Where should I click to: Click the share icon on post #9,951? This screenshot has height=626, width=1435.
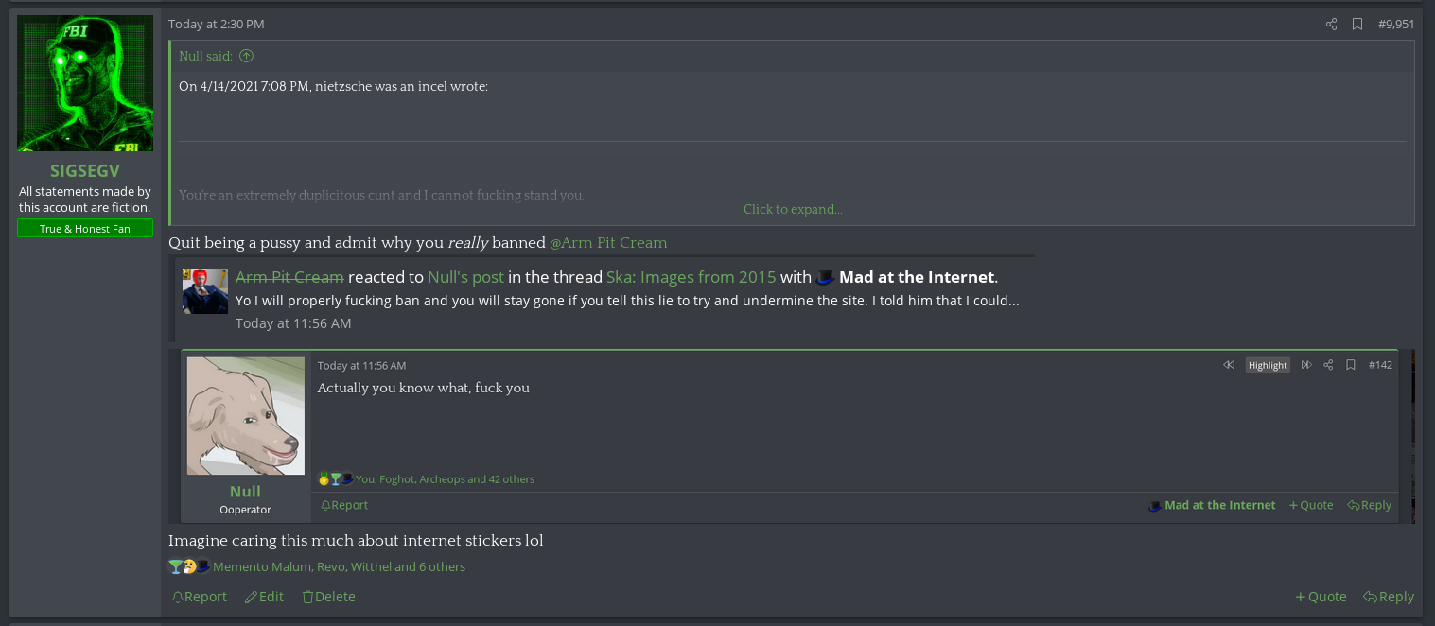pyautogui.click(x=1331, y=24)
